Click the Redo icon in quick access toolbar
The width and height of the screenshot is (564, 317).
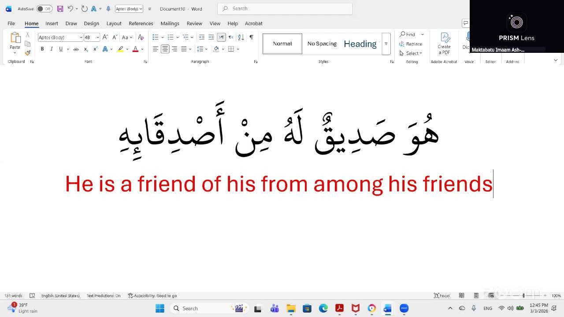(x=84, y=9)
